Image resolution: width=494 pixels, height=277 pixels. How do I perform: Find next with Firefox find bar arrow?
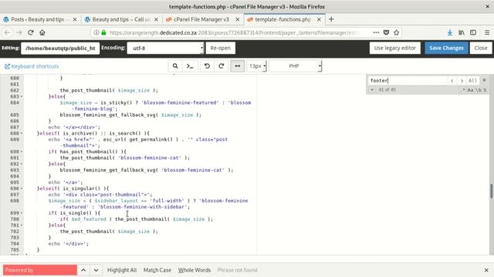(x=96, y=270)
